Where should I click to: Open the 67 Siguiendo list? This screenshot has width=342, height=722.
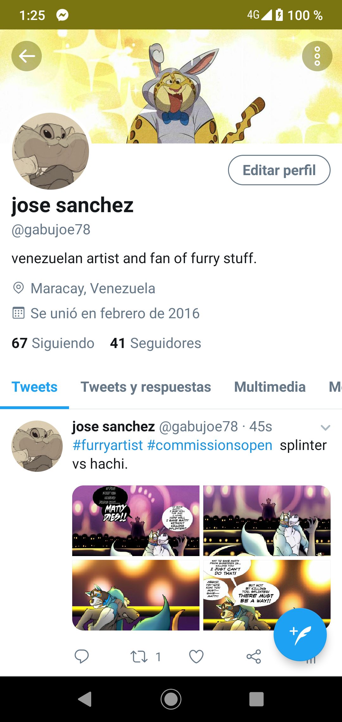coord(53,343)
